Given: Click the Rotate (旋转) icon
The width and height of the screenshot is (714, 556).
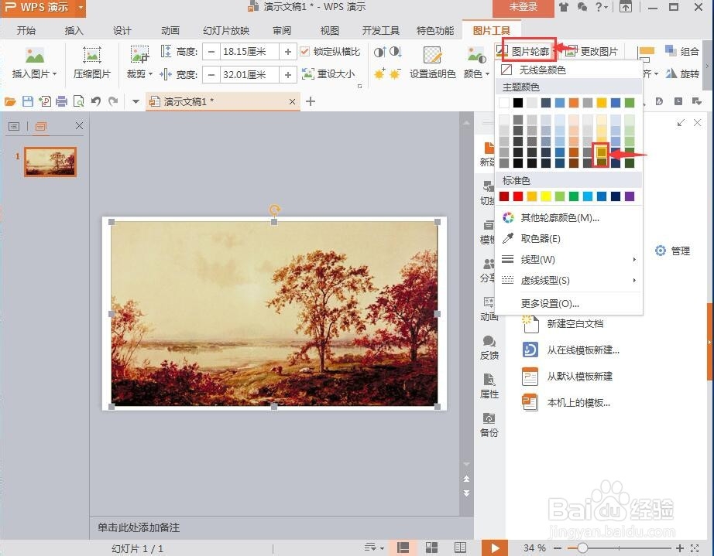Looking at the screenshot, I should (x=671, y=73).
